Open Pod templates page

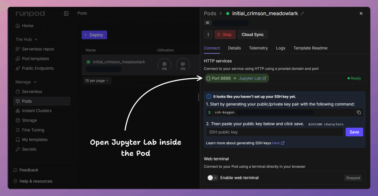coord(32,59)
